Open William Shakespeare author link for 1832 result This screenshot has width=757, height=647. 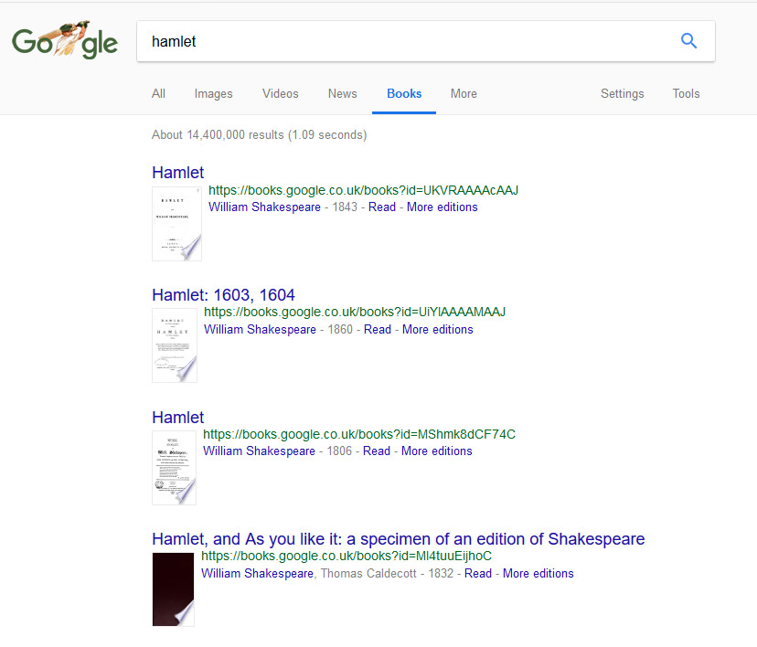(x=257, y=574)
